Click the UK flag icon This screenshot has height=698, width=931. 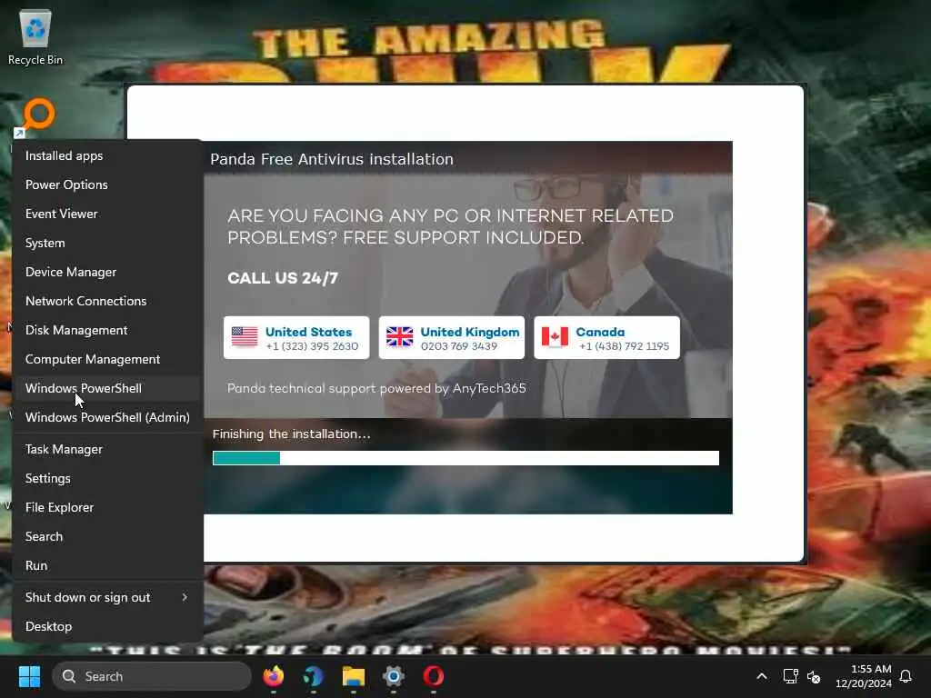pyautogui.click(x=400, y=337)
